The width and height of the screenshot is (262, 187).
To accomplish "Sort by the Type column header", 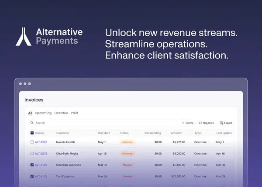I will tap(198, 133).
